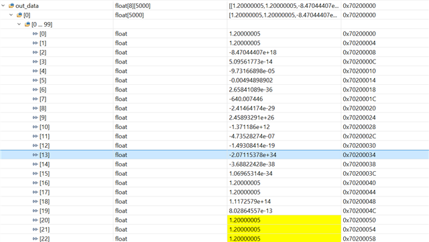Collapse the out_data variable tree
The image size is (429, 242).
pyautogui.click(x=3, y=6)
